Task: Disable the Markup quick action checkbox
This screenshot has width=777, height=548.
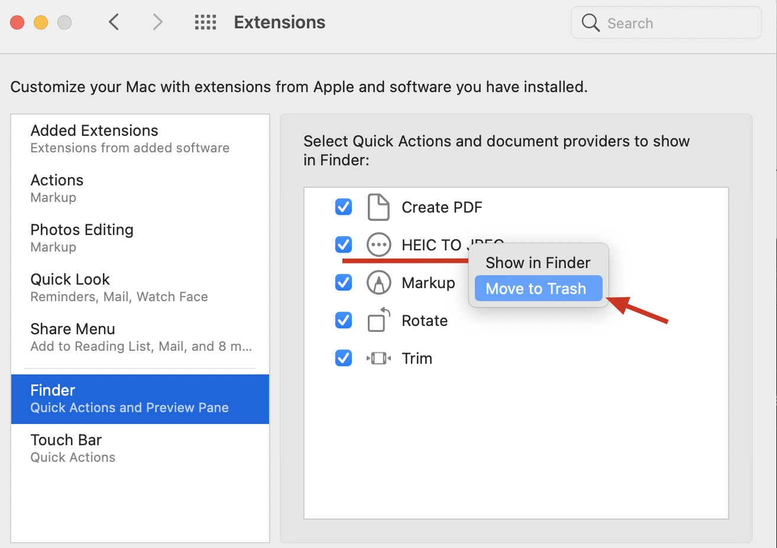Action: tap(344, 282)
